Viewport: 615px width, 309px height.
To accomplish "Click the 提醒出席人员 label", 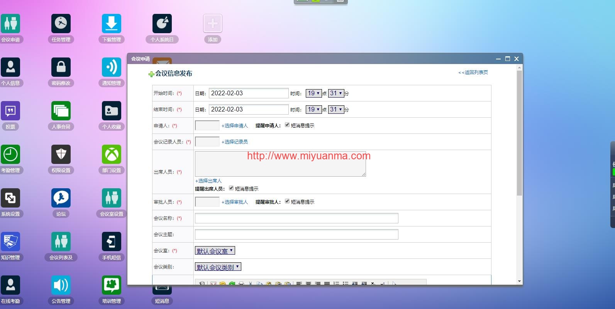I will [210, 189].
